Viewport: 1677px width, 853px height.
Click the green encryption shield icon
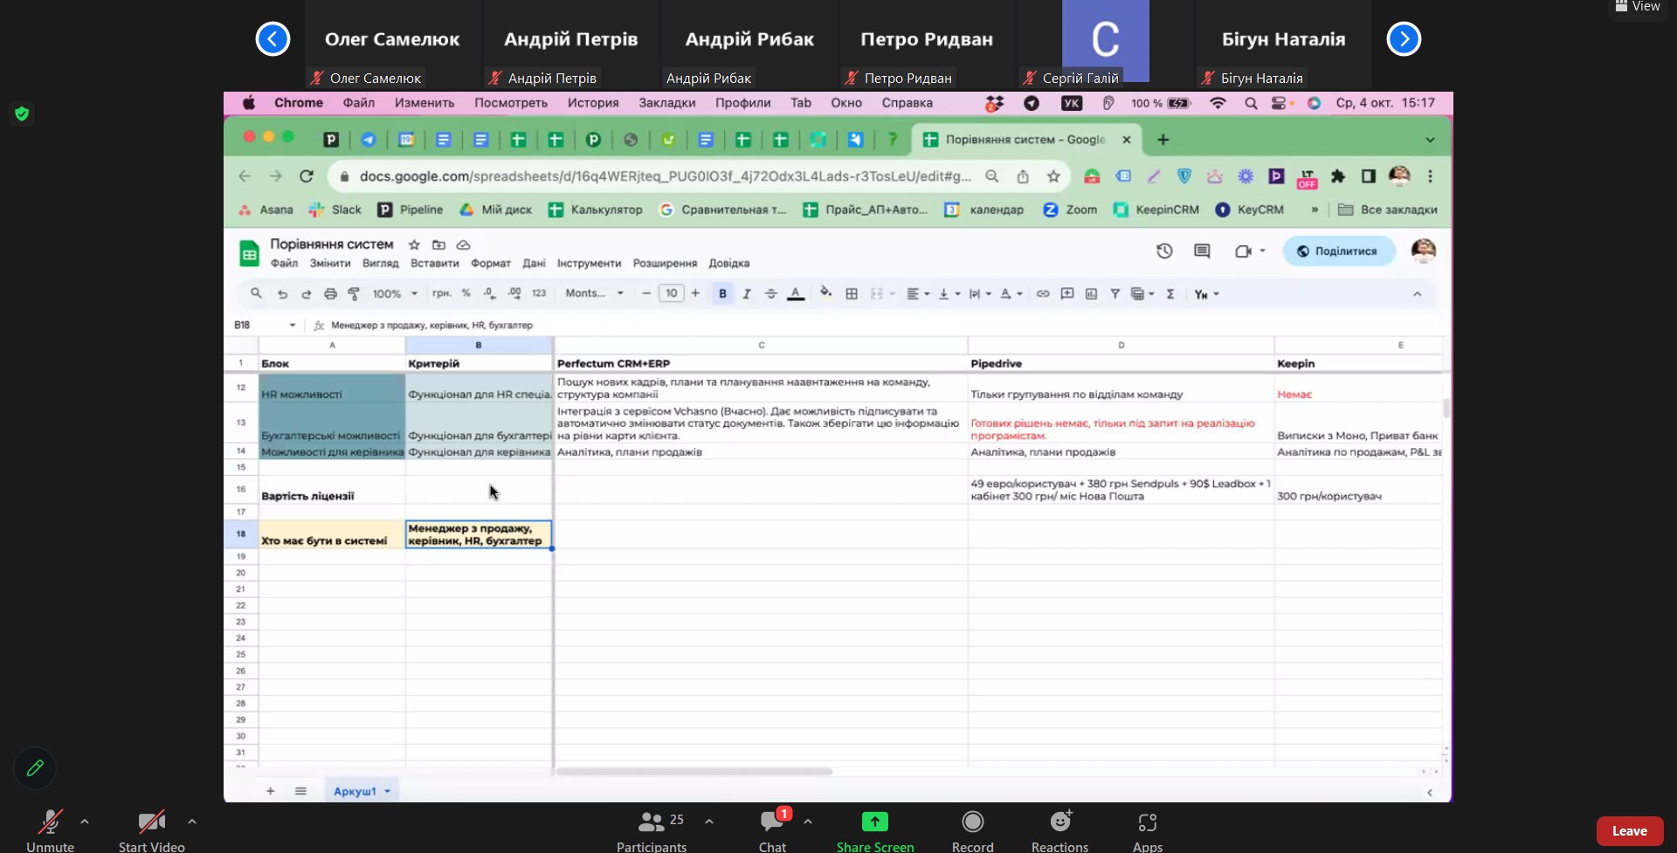click(22, 114)
